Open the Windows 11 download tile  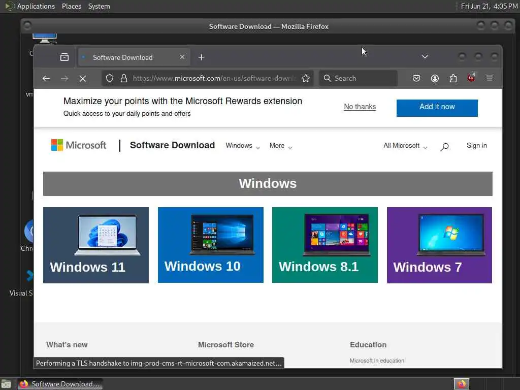pos(96,245)
